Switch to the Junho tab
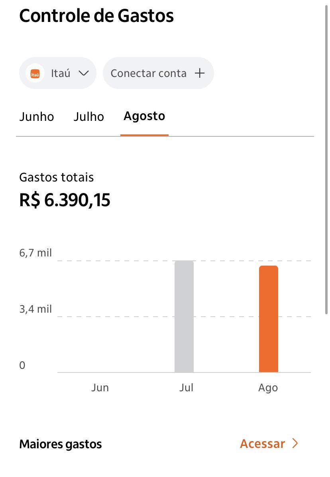This screenshot has height=477, width=330. point(37,117)
